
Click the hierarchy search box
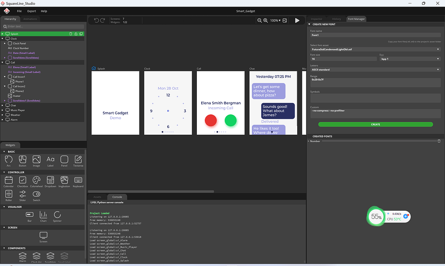click(x=43, y=27)
